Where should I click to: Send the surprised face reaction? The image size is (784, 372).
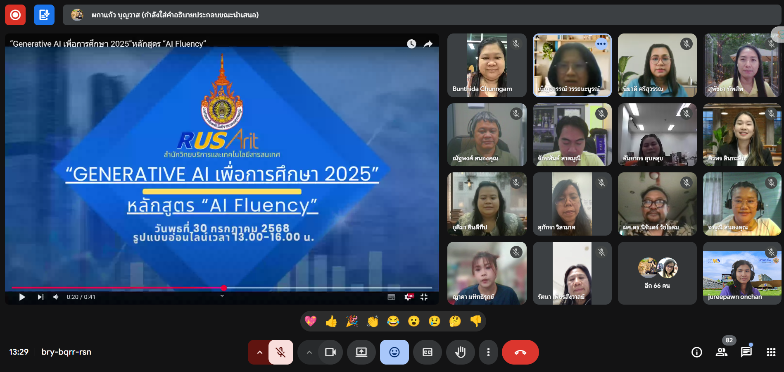414,321
